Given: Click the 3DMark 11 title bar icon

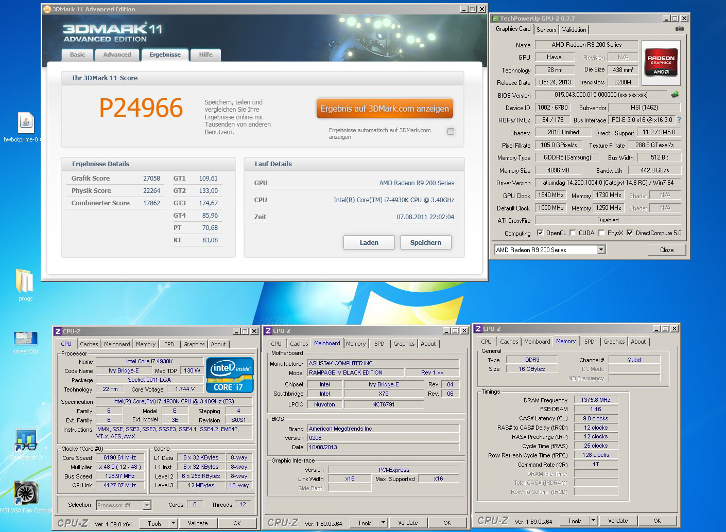Looking at the screenshot, I should pyautogui.click(x=47, y=9).
